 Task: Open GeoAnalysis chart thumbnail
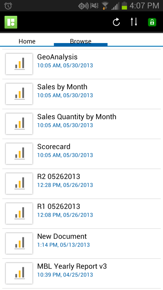(19, 64)
